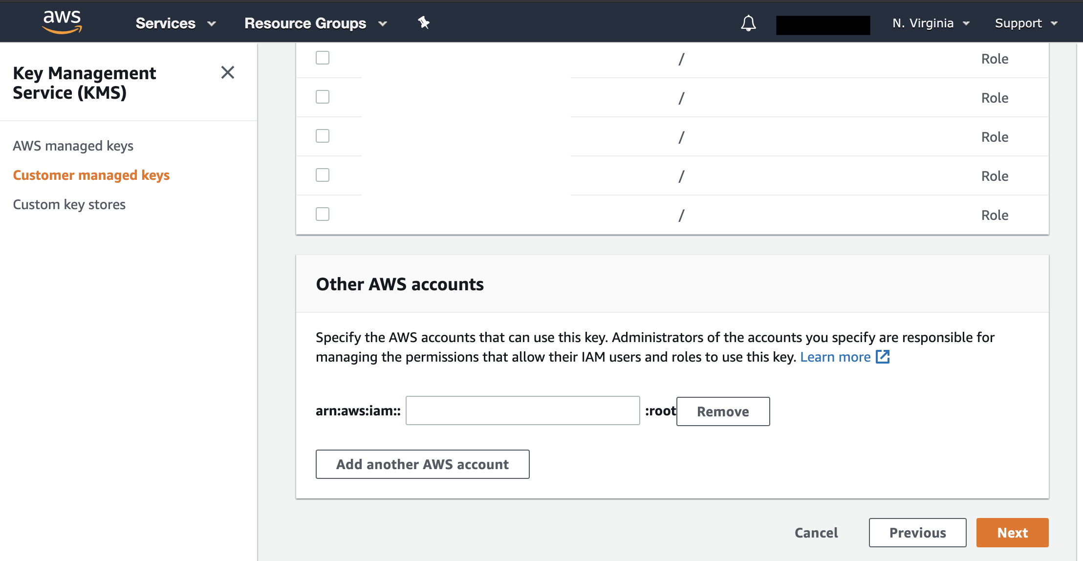Click the Next navigation button
Screen dimensions: 1083x561
pos(1013,532)
